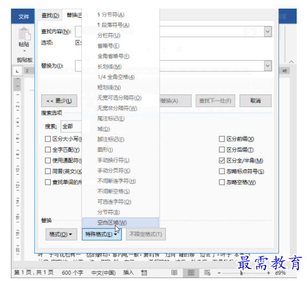Enable 全字匹配(Y) checkbox
307x281 pixels.
(48, 150)
